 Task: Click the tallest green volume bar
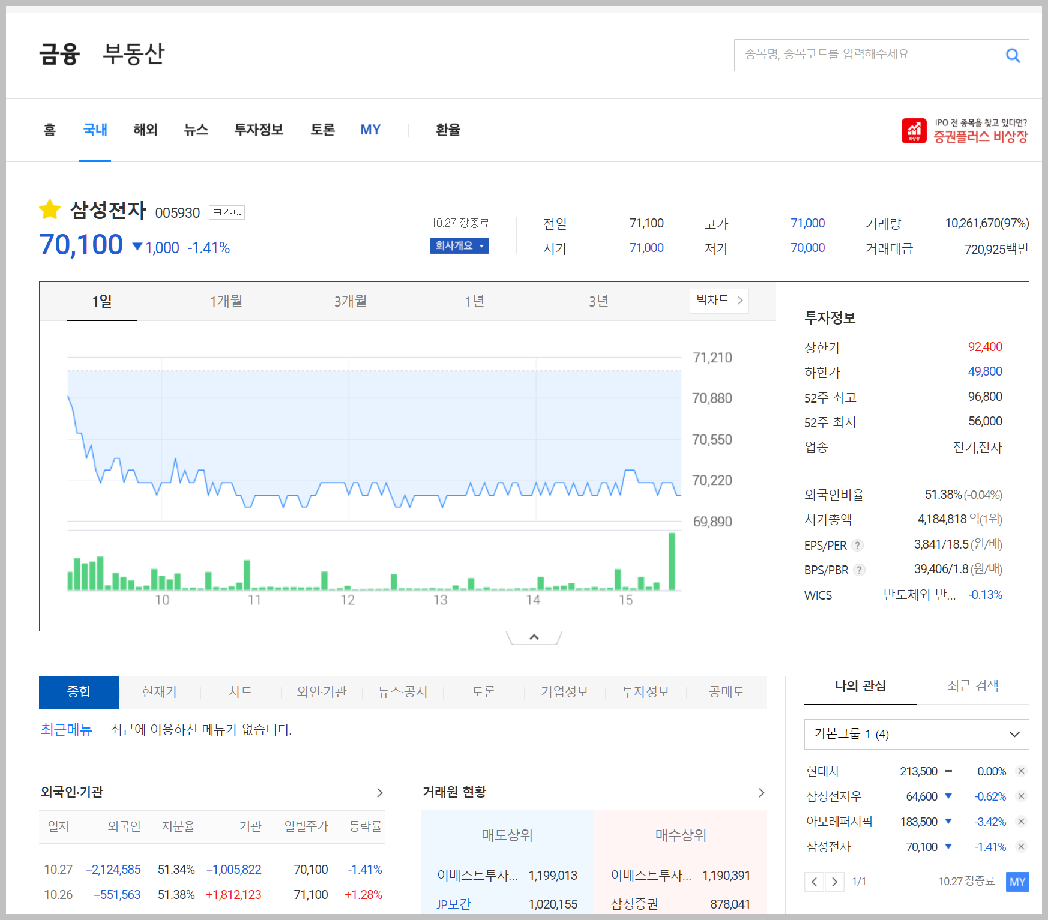672,561
